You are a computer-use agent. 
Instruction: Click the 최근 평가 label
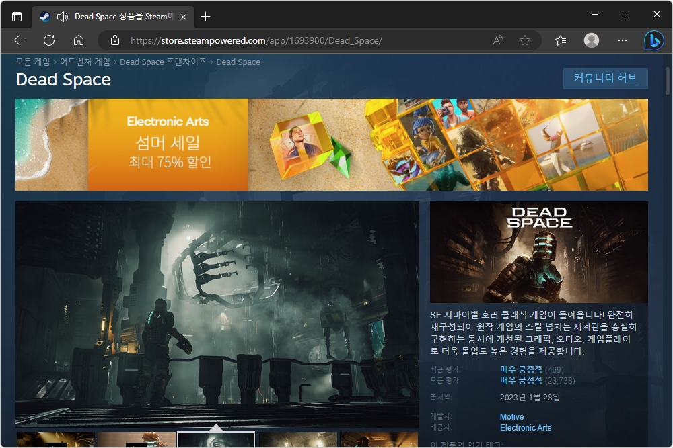point(445,369)
